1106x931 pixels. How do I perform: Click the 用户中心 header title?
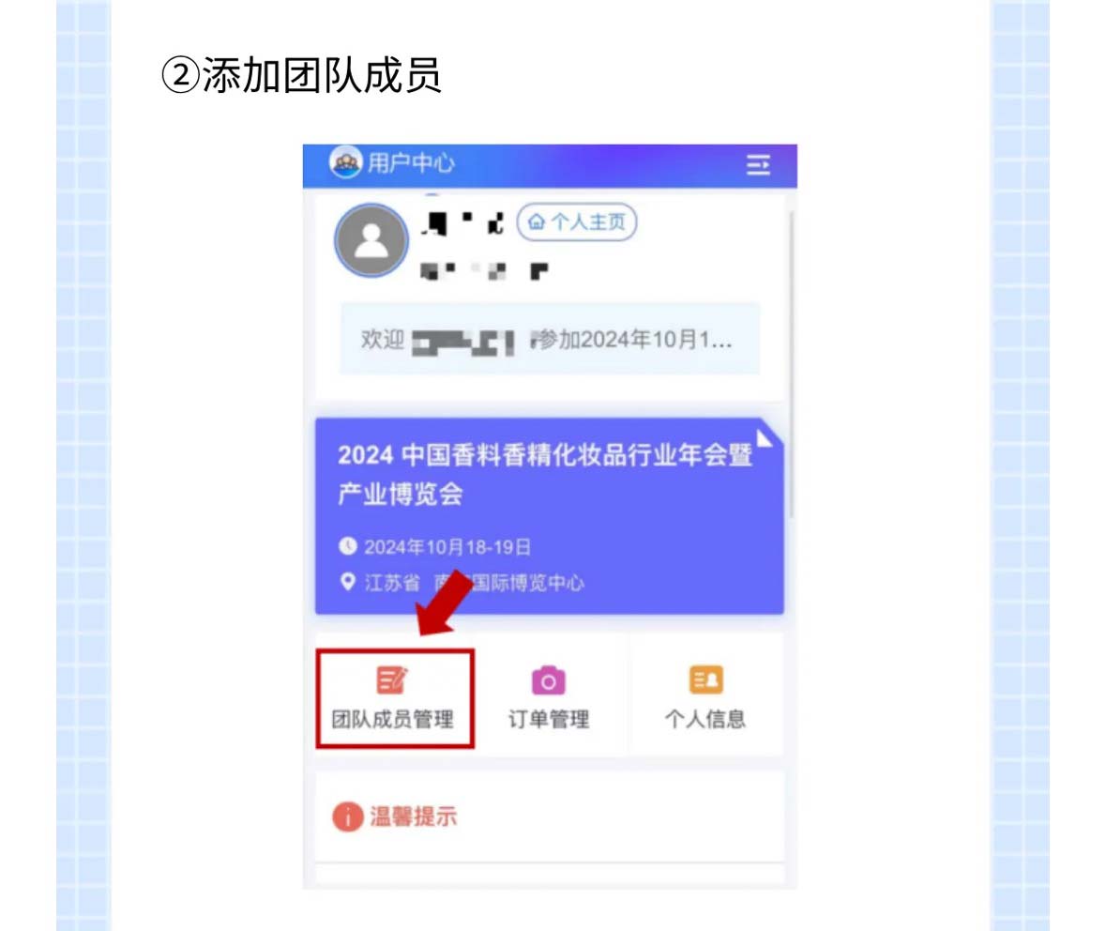point(411,163)
